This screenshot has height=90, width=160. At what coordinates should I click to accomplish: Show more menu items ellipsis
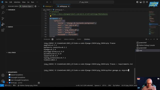pos(37,2)
